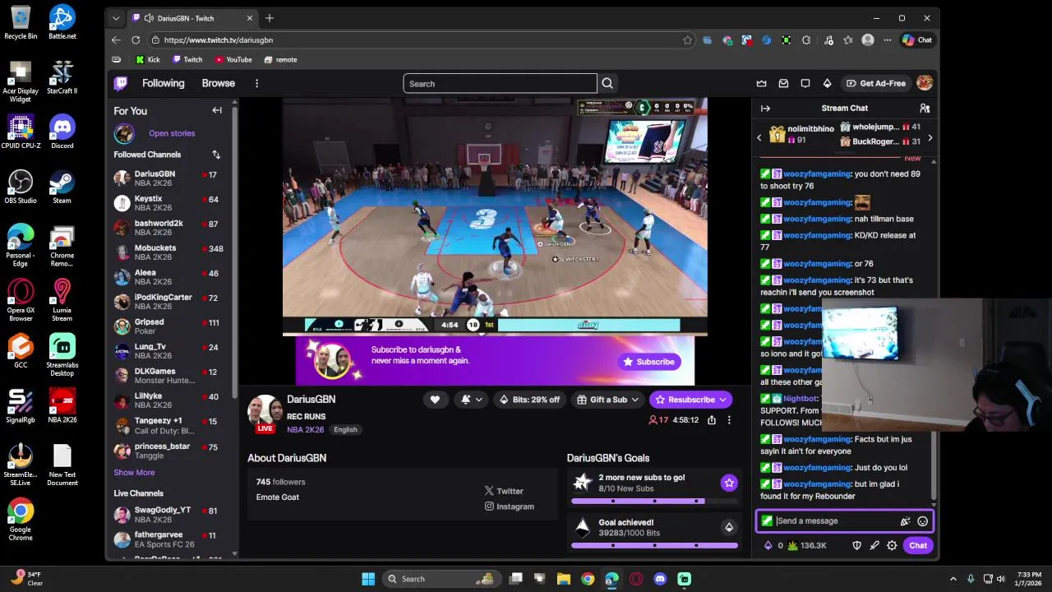Image resolution: width=1052 pixels, height=592 pixels.
Task: Show next gift leaderboard entries arrow
Action: pyautogui.click(x=930, y=138)
